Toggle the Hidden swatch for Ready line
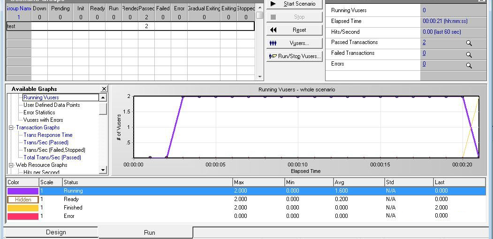 click(23, 200)
